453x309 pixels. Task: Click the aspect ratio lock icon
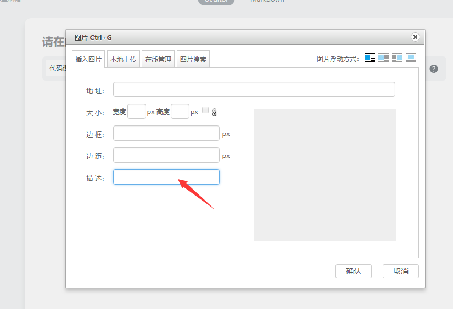215,112
